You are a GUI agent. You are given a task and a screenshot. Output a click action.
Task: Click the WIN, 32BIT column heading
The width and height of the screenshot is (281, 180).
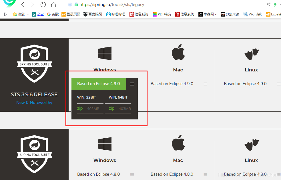click(x=87, y=97)
